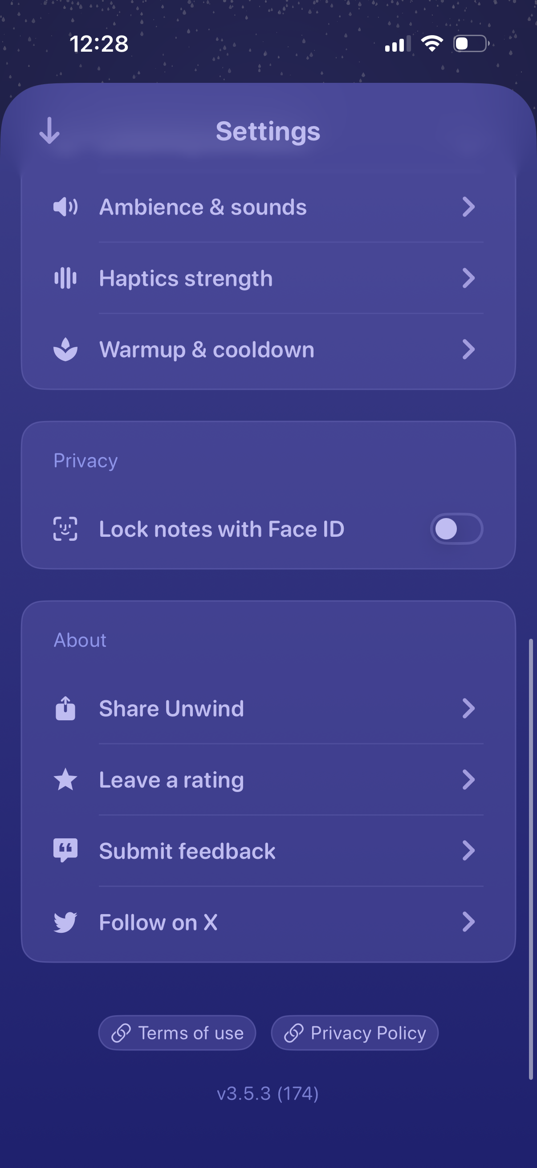Tap the quote bubble feedback icon
This screenshot has width=537, height=1168.
coord(66,850)
